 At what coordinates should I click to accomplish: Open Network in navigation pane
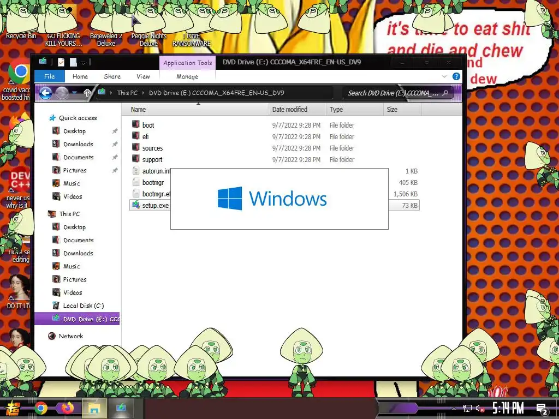click(x=70, y=336)
